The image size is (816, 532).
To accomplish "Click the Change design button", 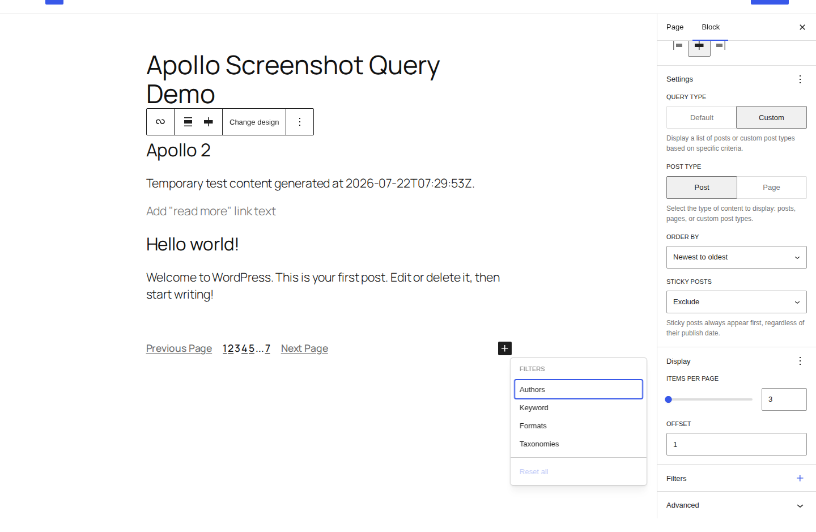I will (254, 122).
